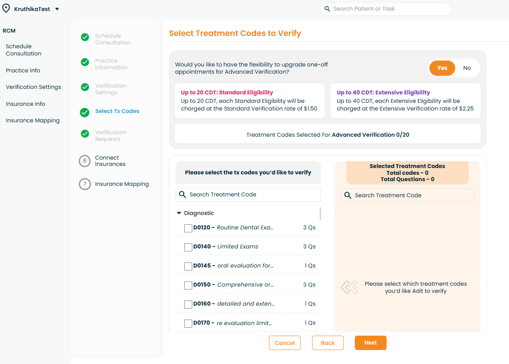
Task: Click the double left chevron icon in selected panel
Action: pos(349,287)
